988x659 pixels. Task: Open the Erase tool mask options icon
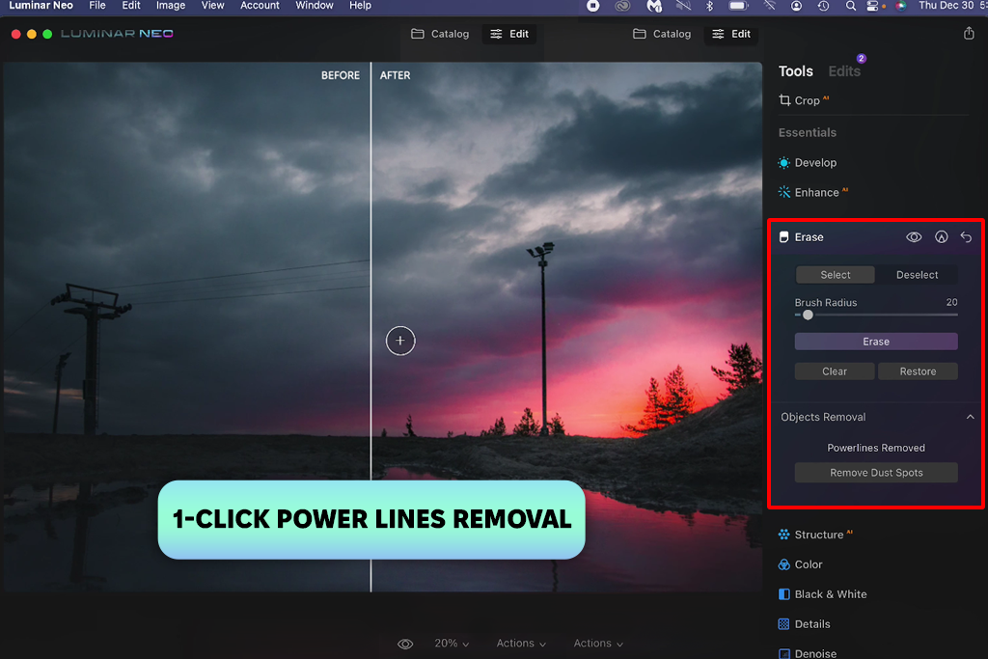[941, 237]
